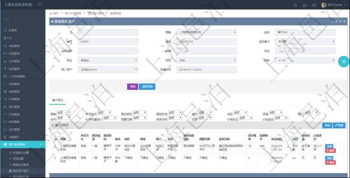This screenshot has height=178, width=350.
Task: Click the wrench settings icon in panel header
Action: pos(336,21)
